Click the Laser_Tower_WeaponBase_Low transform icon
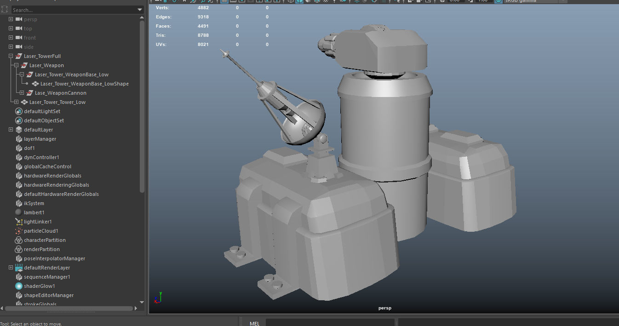Screen dimensions: 619x326 coord(30,74)
